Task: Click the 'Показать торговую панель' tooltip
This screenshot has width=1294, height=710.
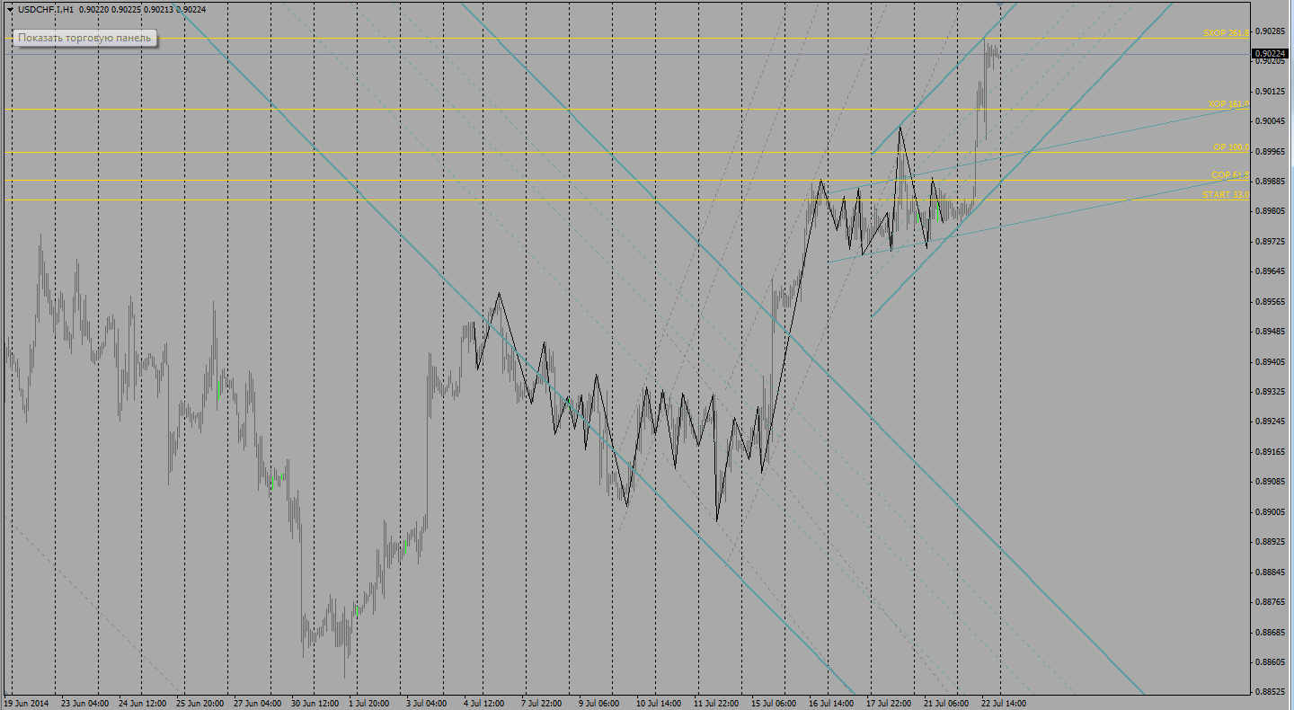Action: [x=85, y=39]
